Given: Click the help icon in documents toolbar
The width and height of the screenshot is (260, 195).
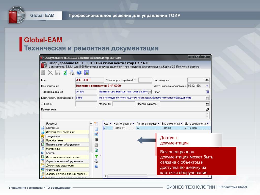Looking at the screenshot, I should click(96, 167).
